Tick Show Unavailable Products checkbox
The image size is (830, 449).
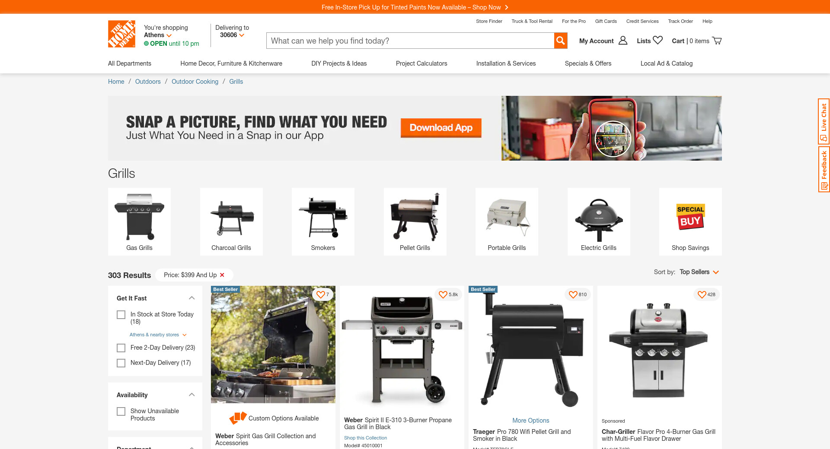(x=121, y=411)
